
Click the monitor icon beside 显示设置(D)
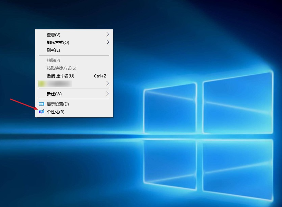coord(41,104)
